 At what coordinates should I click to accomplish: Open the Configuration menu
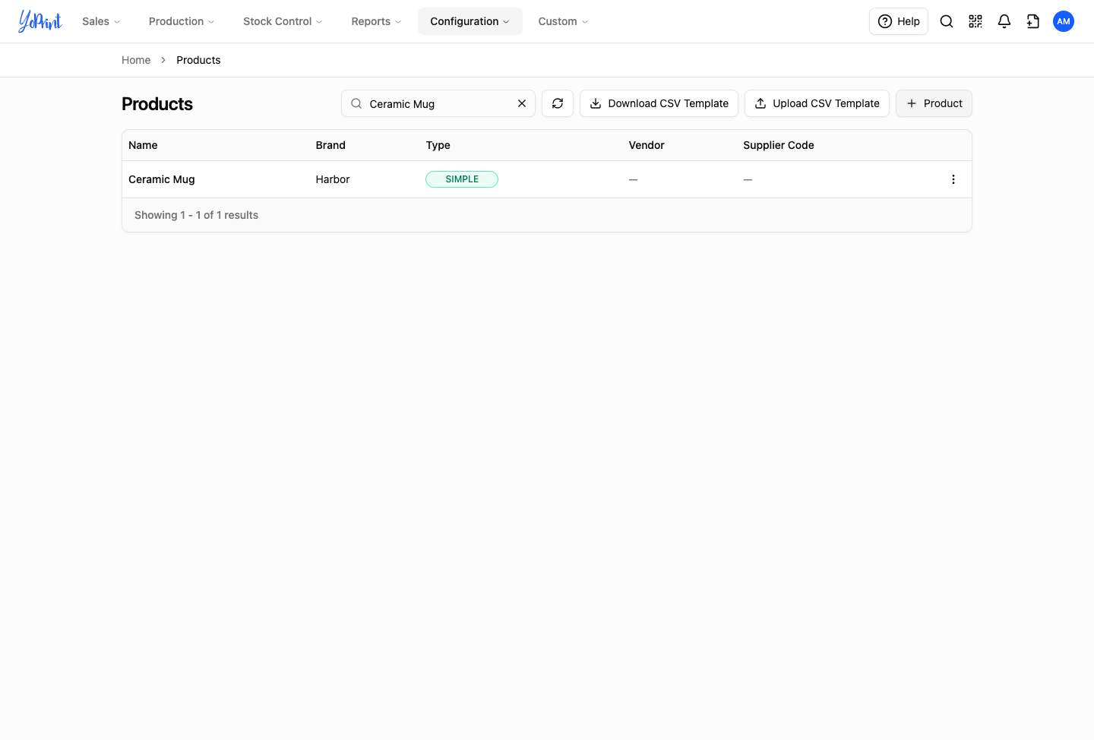[x=470, y=21]
